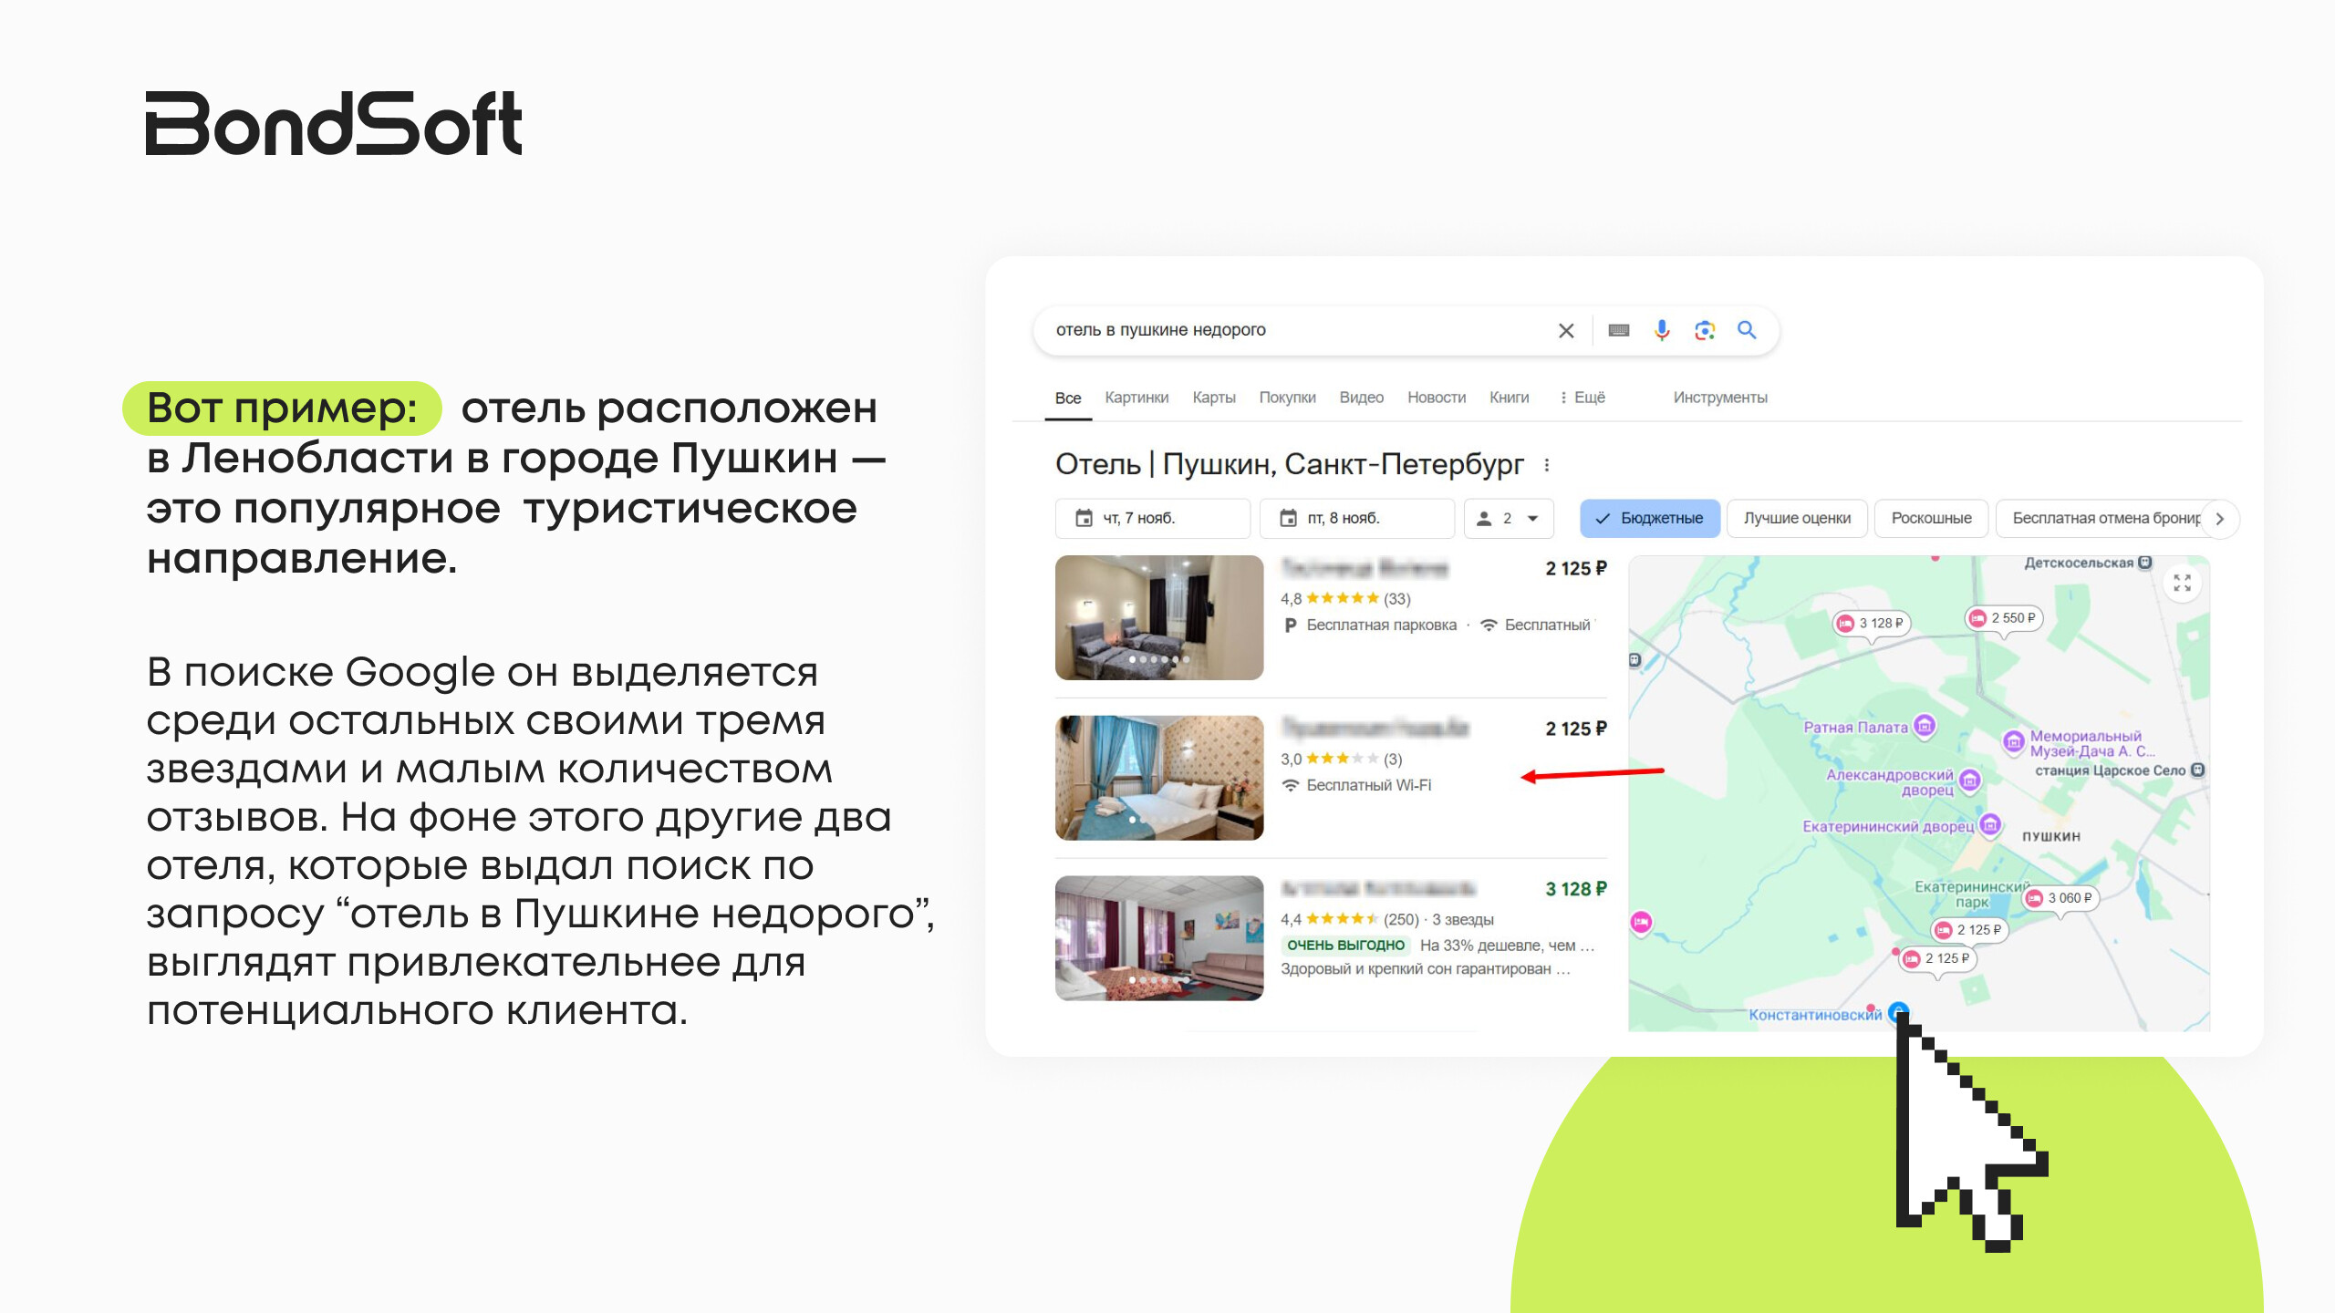The image size is (2335, 1313).
Task: Open the 3 128 ₽ hotel listing rated 4,4
Action: (1332, 938)
